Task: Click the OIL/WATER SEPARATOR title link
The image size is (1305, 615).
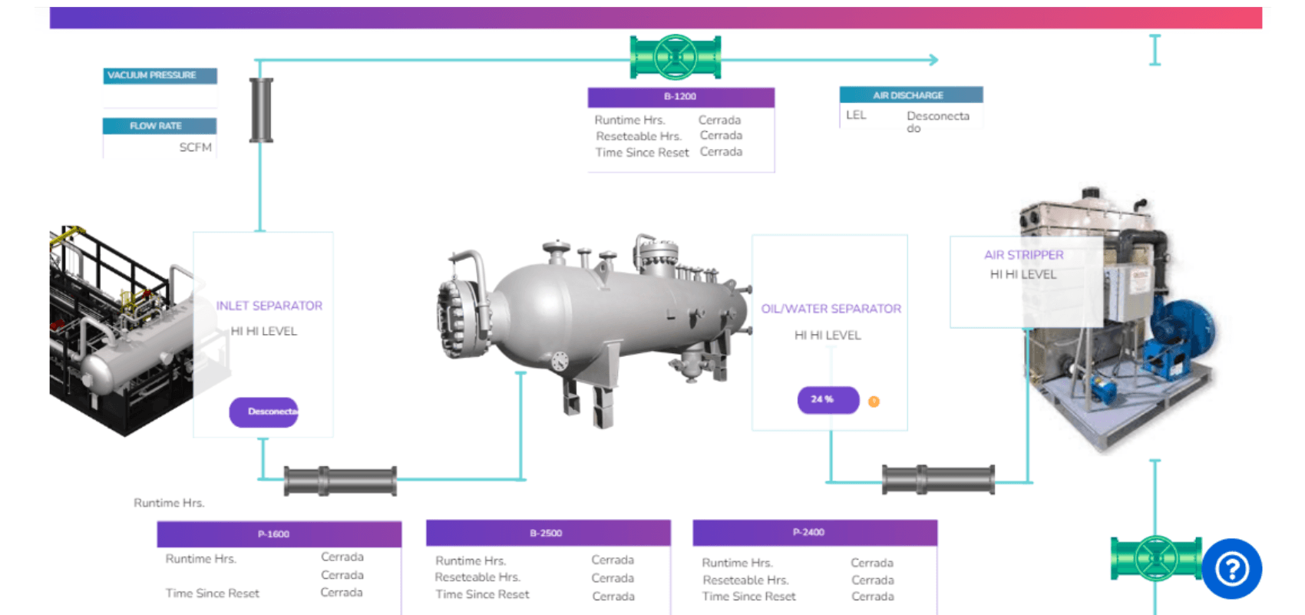Action: [x=831, y=309]
